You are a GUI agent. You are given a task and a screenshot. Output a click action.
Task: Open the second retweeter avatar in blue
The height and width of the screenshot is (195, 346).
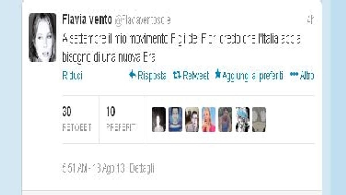click(175, 119)
